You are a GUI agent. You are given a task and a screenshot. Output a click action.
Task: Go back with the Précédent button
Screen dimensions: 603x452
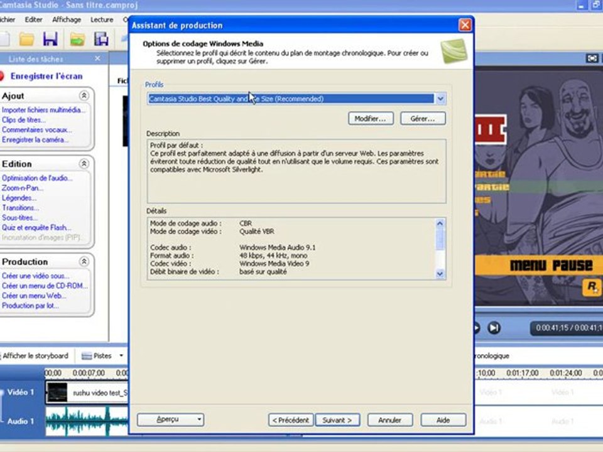tap(291, 420)
